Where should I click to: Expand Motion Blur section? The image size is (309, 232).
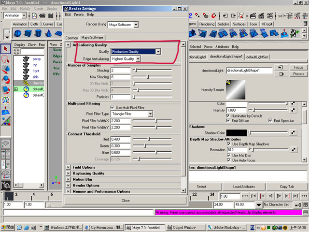[x=68, y=179]
